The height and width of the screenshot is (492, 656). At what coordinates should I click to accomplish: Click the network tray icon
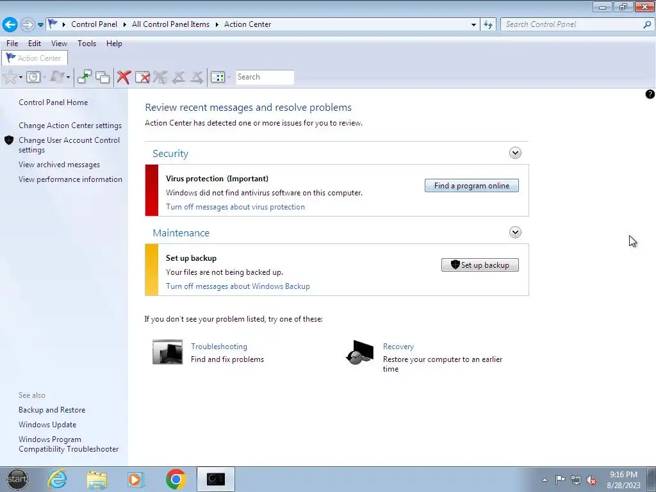coord(576,480)
